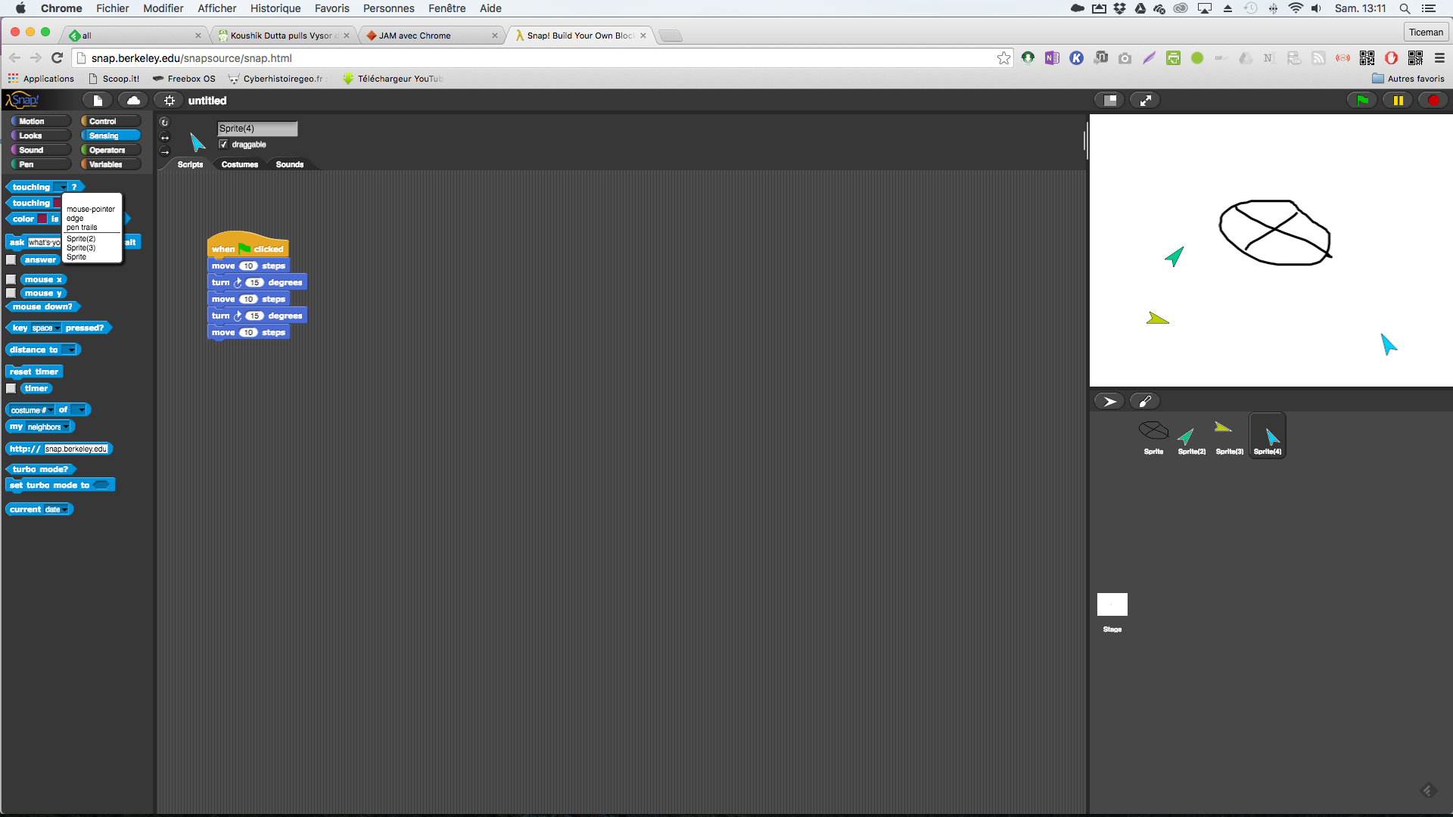Choose mouse-pointer from the popup list

(90, 209)
